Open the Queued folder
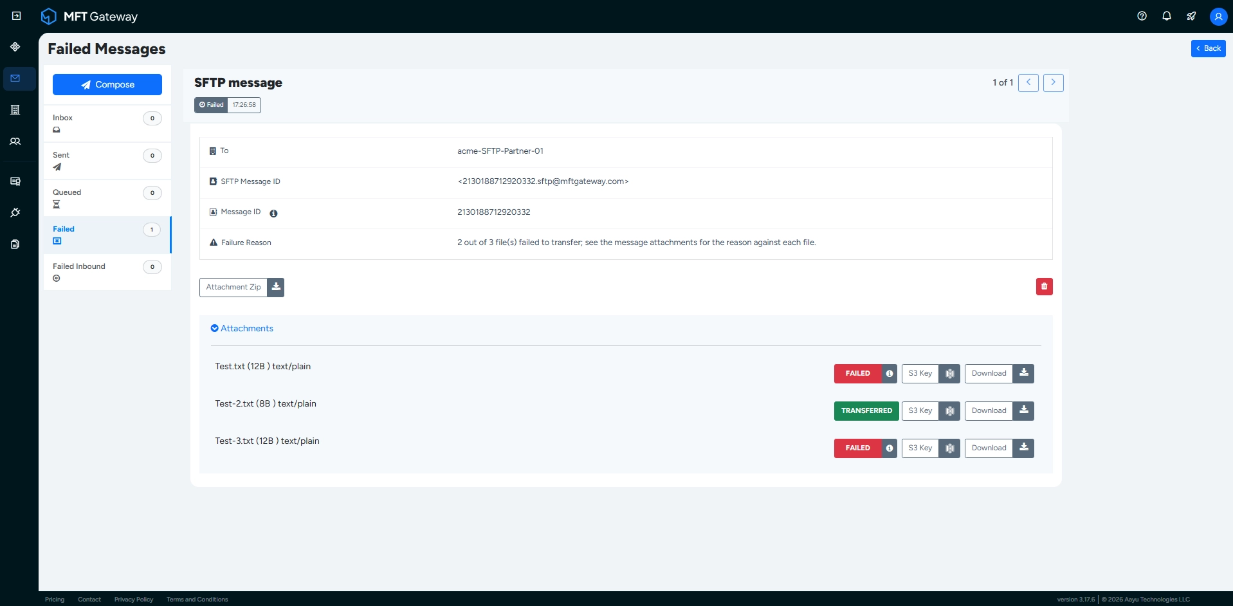 point(107,198)
